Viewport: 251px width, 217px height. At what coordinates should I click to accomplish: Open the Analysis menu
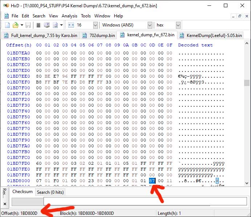point(70,16)
